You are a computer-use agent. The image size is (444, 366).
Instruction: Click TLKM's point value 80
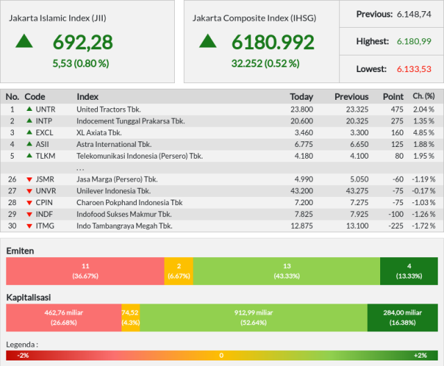[x=399, y=156]
